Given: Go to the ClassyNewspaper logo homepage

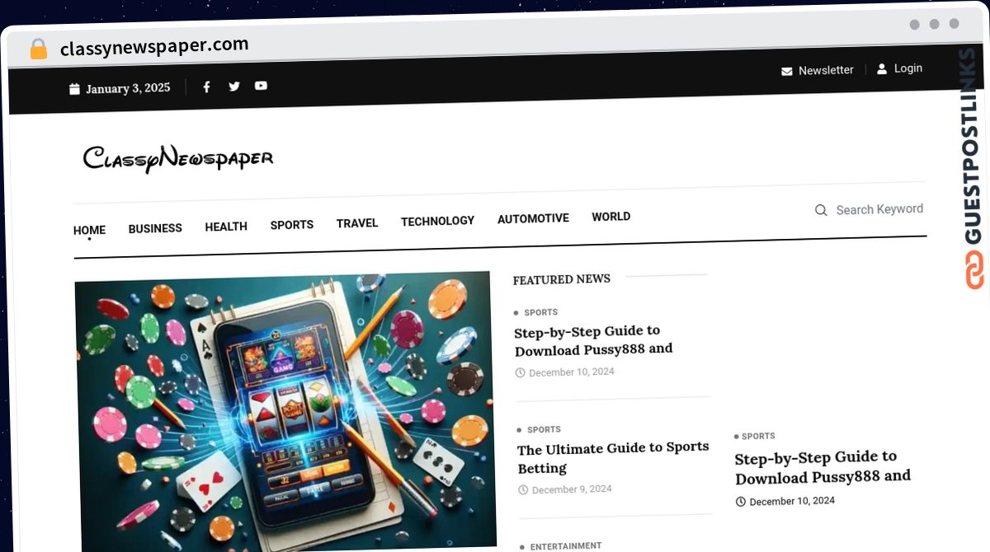Looking at the screenshot, I should tap(177, 157).
